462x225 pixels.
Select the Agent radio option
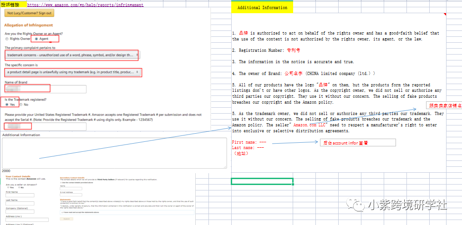click(x=36, y=39)
